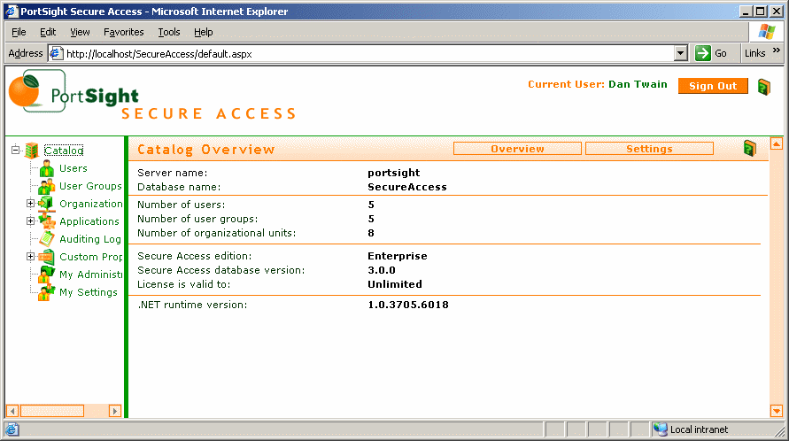
Task: Click the Internet Explorer icon in the status bar
Action: (x=12, y=429)
